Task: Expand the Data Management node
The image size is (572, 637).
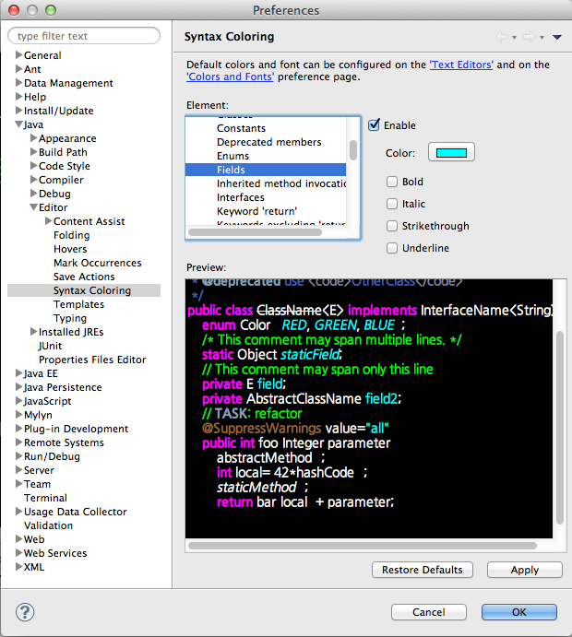Action: (18, 82)
